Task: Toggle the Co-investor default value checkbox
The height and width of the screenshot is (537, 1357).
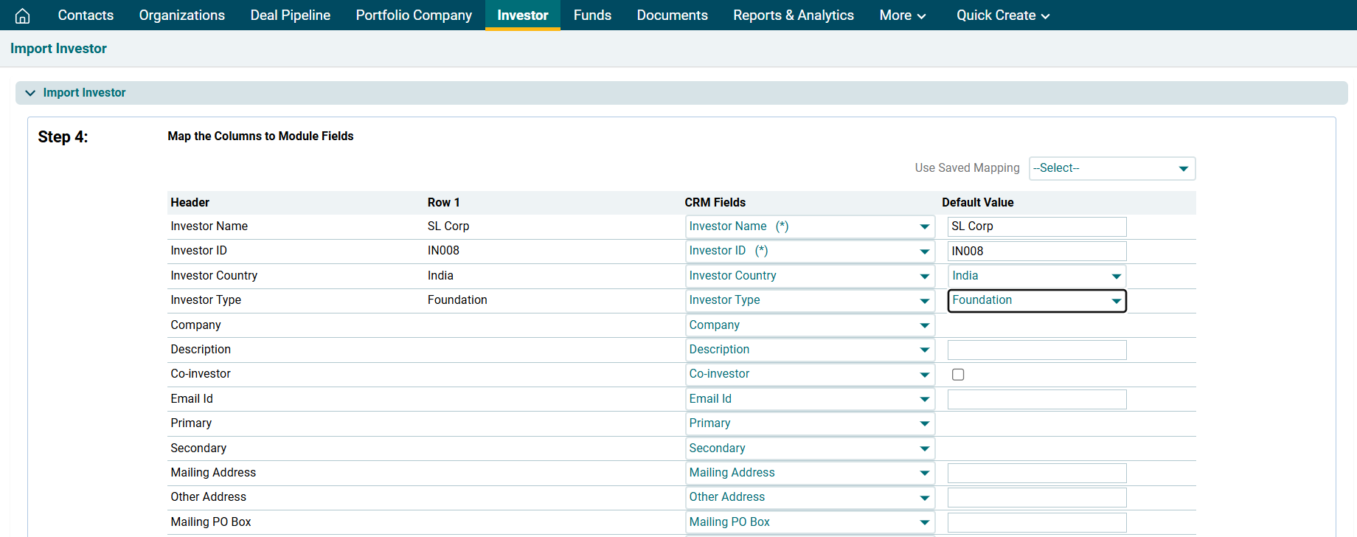Action: pos(958,375)
